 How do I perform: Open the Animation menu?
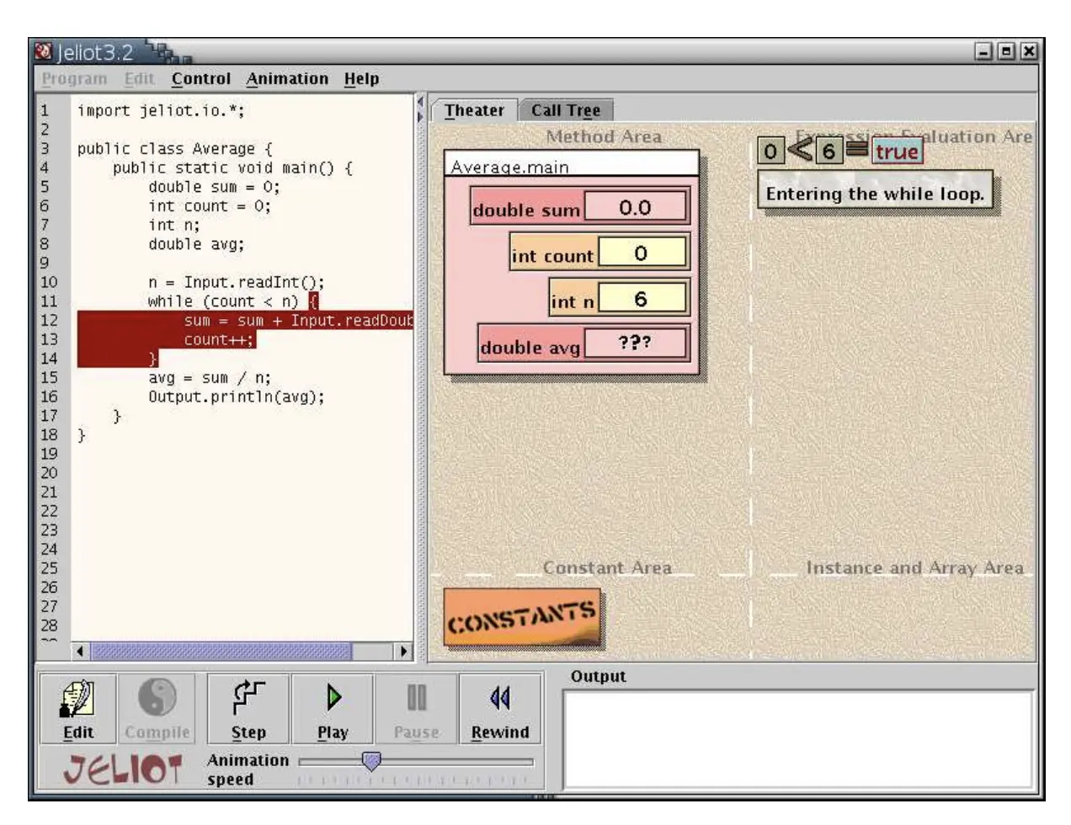pyautogui.click(x=287, y=79)
